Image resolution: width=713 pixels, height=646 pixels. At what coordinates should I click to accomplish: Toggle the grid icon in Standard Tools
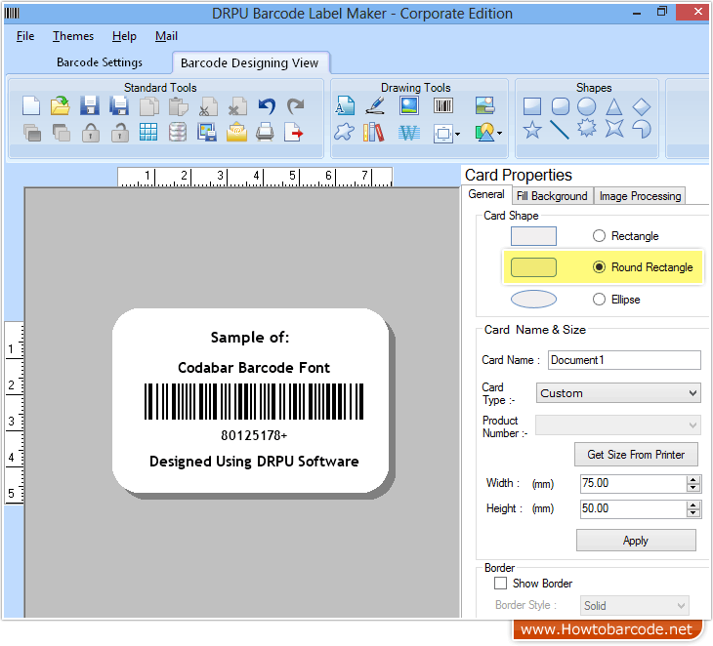coord(148,133)
